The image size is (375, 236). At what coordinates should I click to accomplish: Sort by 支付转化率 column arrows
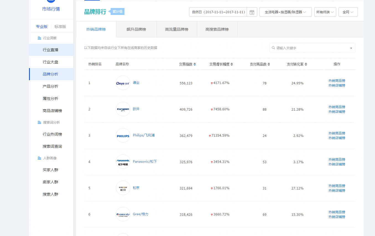pyautogui.click(x=306, y=64)
